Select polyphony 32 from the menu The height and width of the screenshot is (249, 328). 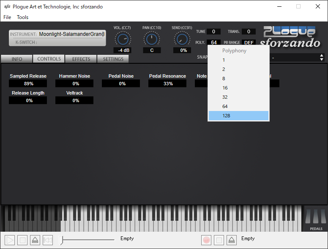coord(238,97)
